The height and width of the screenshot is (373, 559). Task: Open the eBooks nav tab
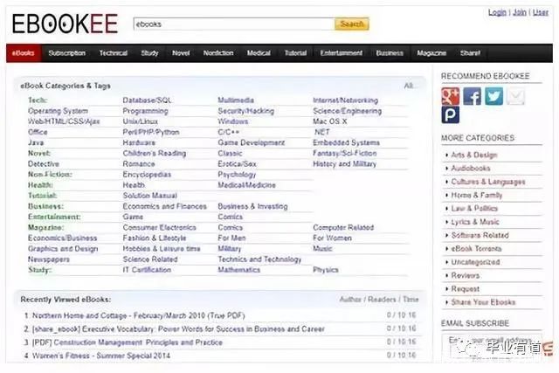pos(24,53)
